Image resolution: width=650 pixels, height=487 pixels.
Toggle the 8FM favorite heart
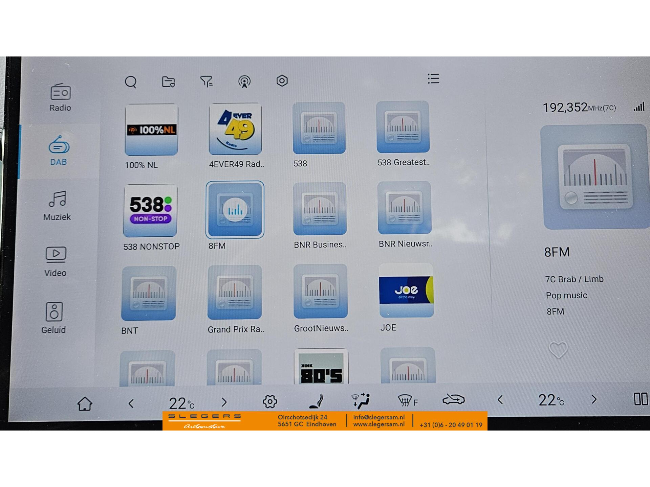(558, 350)
